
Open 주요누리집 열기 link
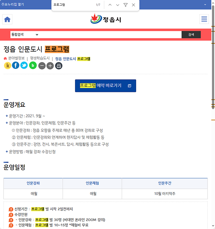click(x=13, y=4)
